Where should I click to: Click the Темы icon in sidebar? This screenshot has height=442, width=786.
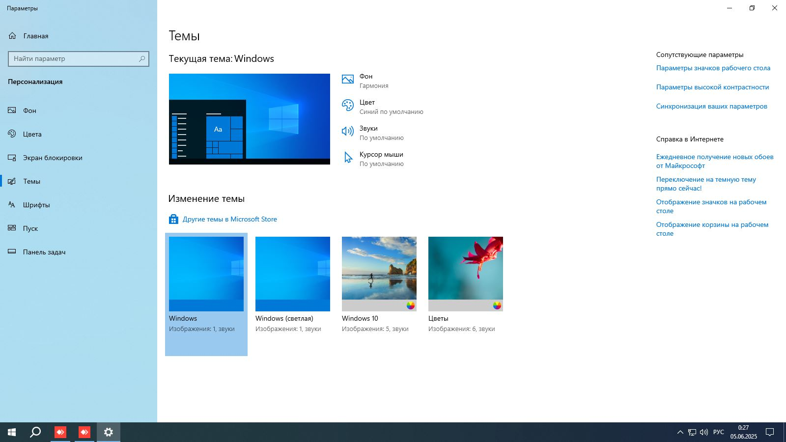12,181
